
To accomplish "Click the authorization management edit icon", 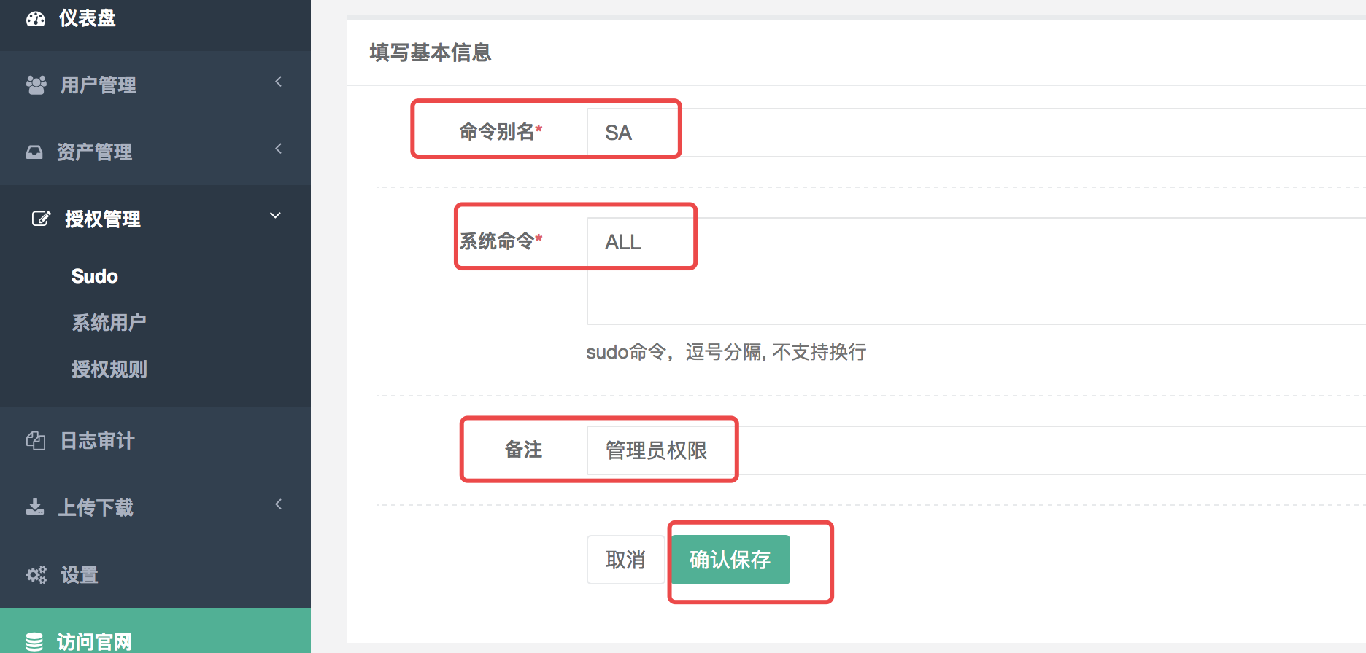I will tap(41, 219).
